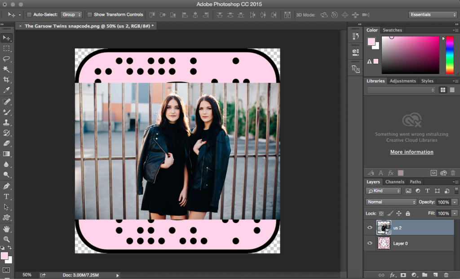Image resolution: width=460 pixels, height=279 pixels.
Task: Open the Essentials workspace dropdown
Action: point(433,15)
